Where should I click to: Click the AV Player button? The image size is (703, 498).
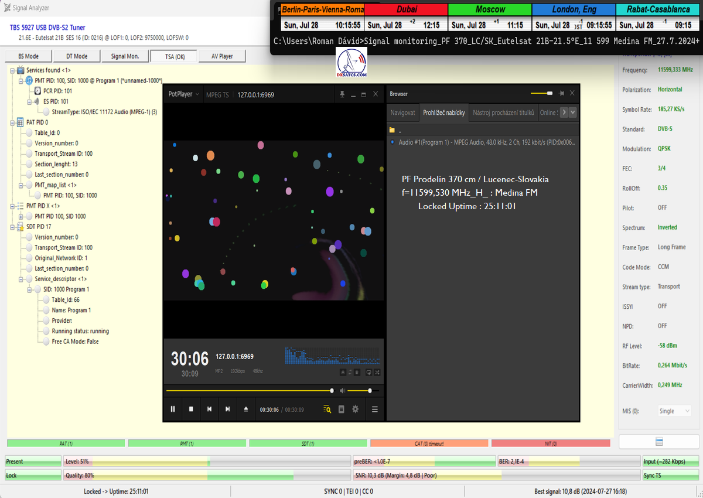(221, 56)
